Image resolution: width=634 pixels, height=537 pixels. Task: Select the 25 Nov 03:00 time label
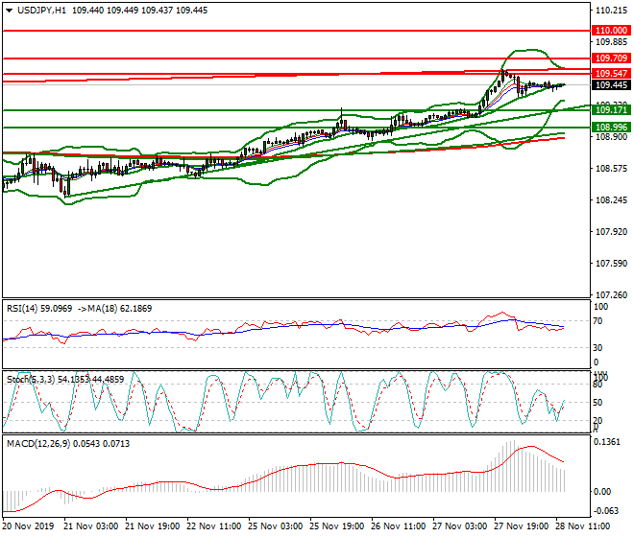point(276,526)
